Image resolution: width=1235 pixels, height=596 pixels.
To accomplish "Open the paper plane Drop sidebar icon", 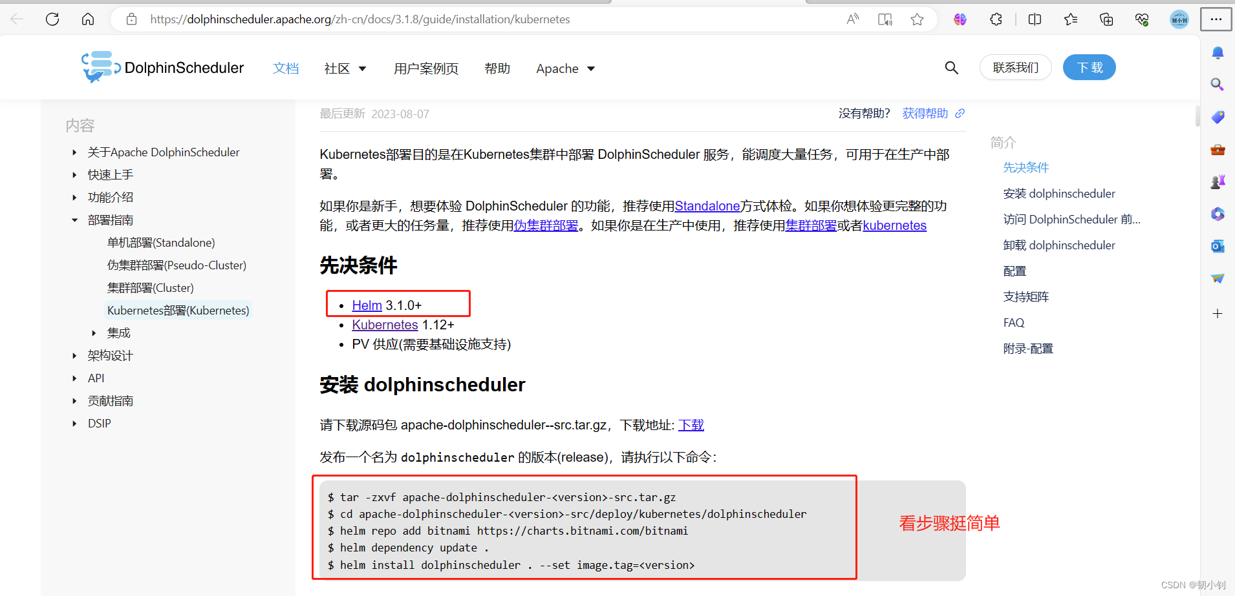I will pyautogui.click(x=1218, y=278).
